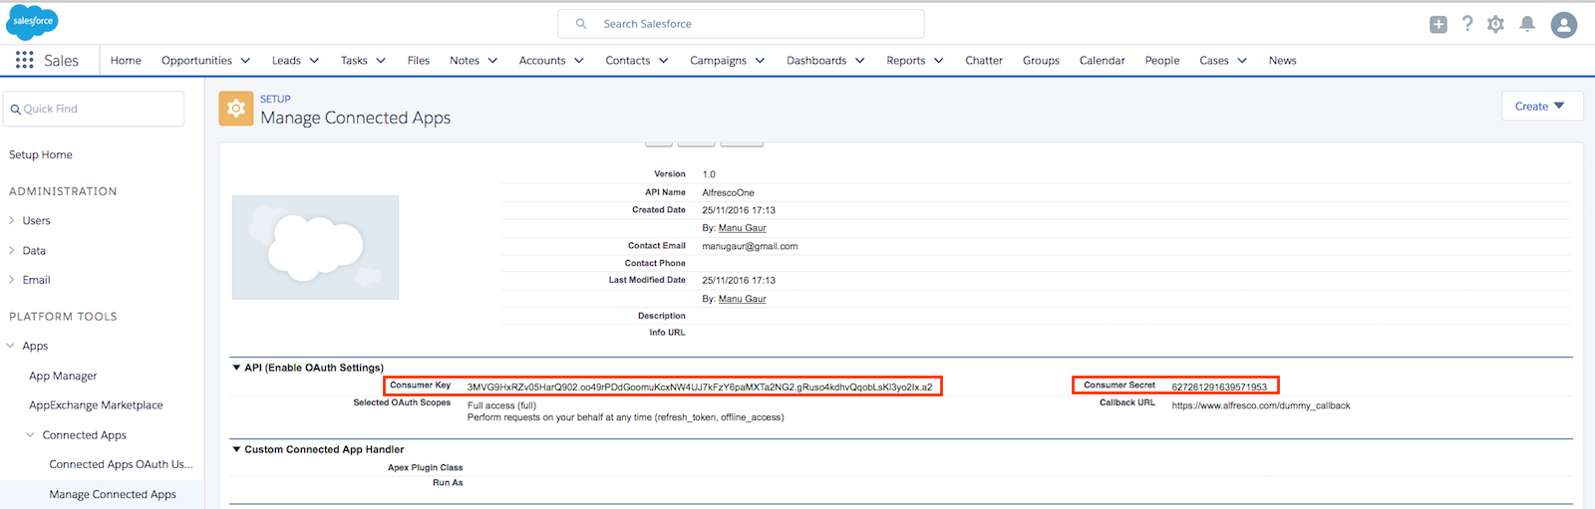
Task: Click the Manage Connected Apps setup icon
Action: tap(236, 109)
